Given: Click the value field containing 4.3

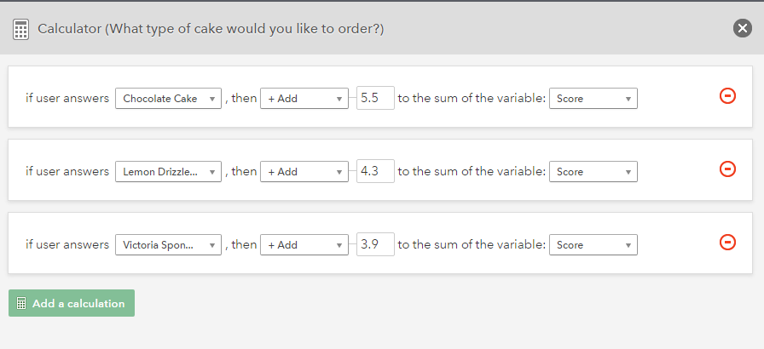Looking at the screenshot, I should [x=375, y=171].
